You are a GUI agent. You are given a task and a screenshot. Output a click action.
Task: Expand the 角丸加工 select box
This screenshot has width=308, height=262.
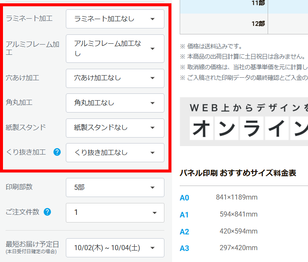[115, 103]
